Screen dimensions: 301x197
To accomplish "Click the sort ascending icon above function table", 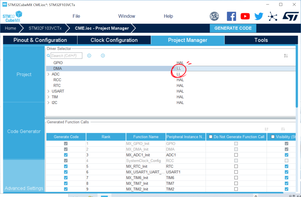I will (267, 129).
